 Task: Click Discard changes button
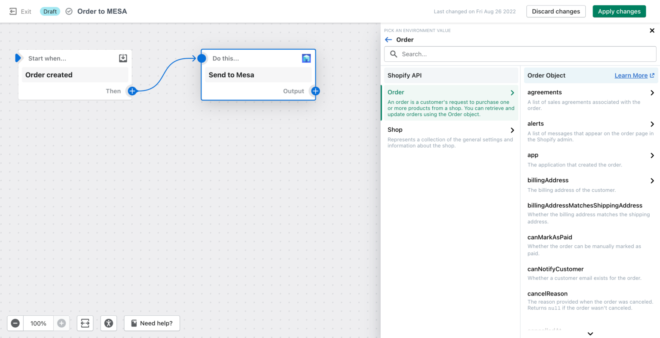[x=556, y=12]
